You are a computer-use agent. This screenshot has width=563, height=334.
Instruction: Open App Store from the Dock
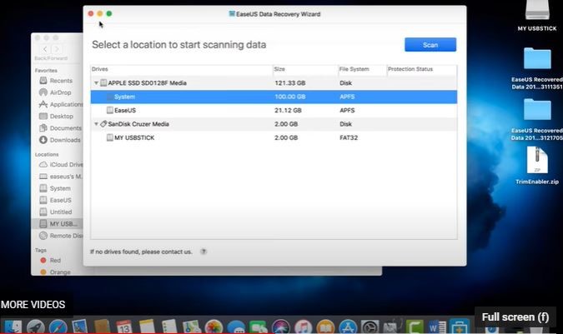point(348,327)
